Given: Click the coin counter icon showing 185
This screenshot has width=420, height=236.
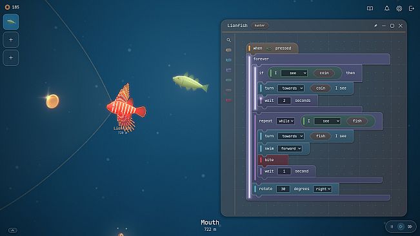Looking at the screenshot, I should pos(7,7).
